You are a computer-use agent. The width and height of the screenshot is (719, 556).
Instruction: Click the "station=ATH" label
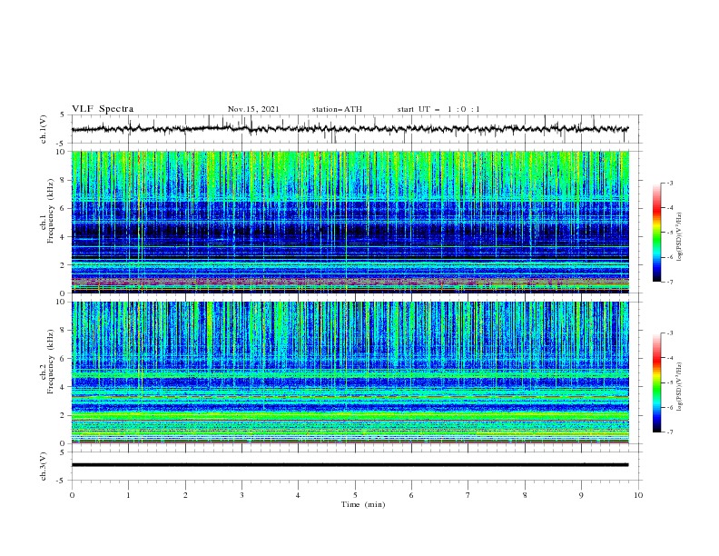pyautogui.click(x=337, y=109)
